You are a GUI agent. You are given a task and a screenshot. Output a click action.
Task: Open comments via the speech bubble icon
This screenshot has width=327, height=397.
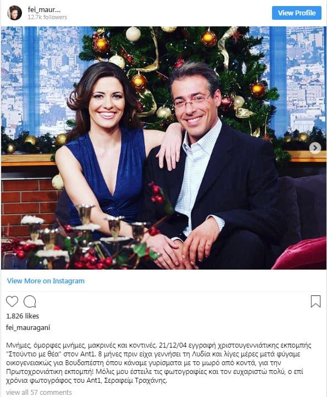pos(30,301)
